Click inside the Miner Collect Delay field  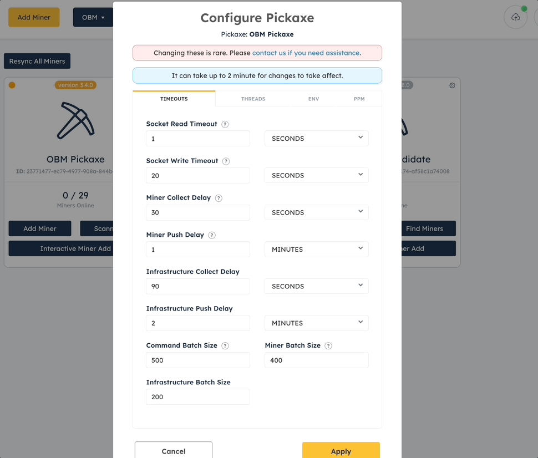pos(197,212)
